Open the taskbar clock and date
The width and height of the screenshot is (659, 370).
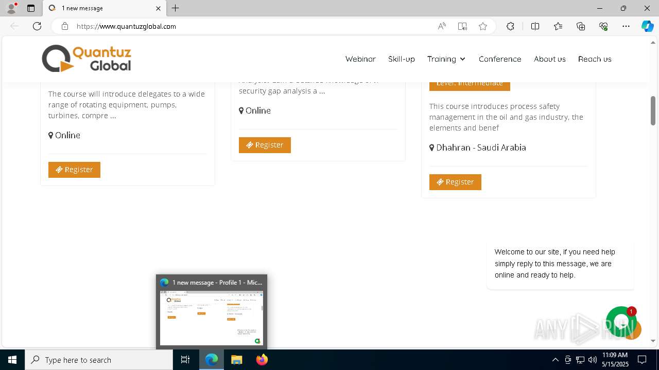click(615, 360)
